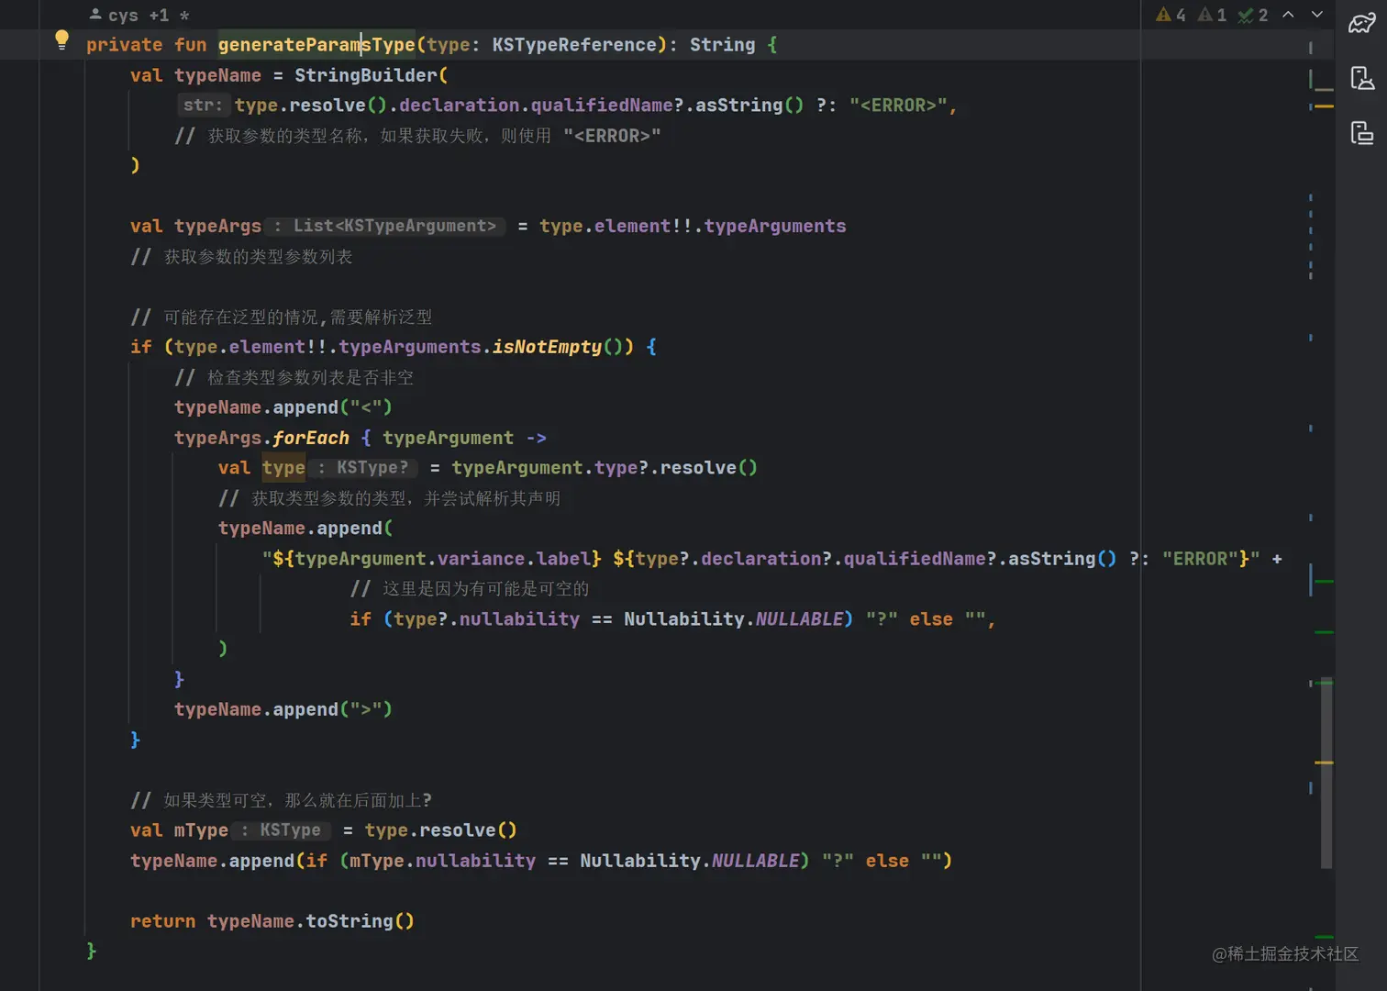The height and width of the screenshot is (991, 1387).
Task: Click typeName.toString() in the return line
Action: (x=311, y=921)
